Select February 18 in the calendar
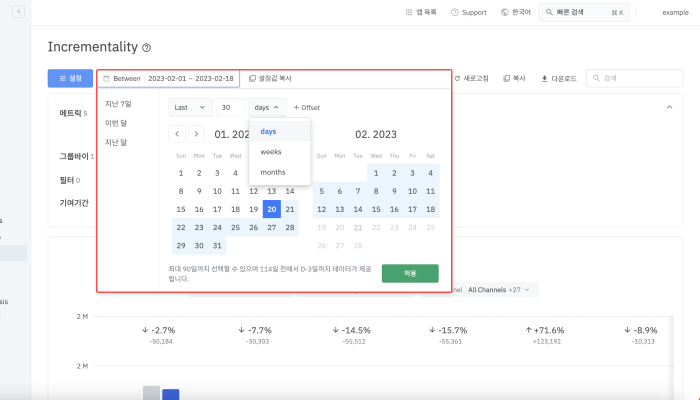This screenshot has height=400, width=700. [x=430, y=209]
